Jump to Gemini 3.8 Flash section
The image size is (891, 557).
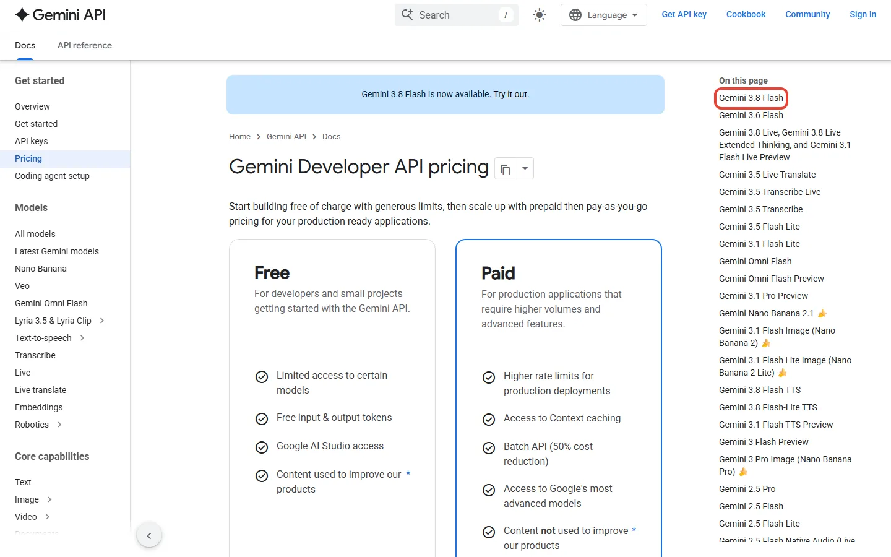click(751, 98)
